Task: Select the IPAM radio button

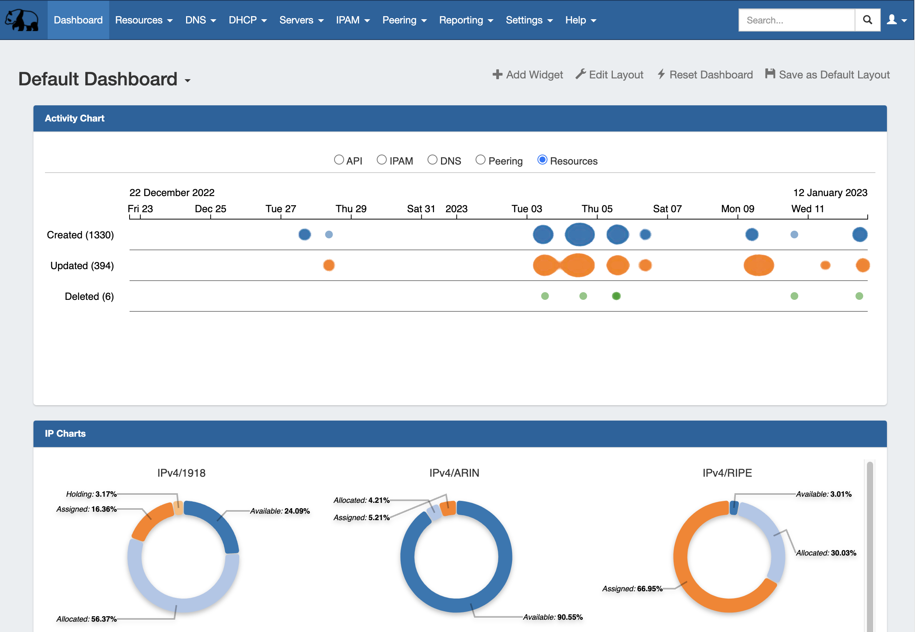Action: [381, 160]
